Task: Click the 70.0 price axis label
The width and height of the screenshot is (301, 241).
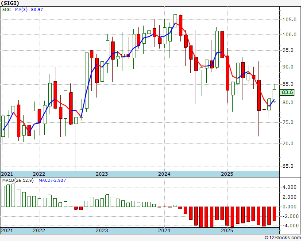Action: 288,143
